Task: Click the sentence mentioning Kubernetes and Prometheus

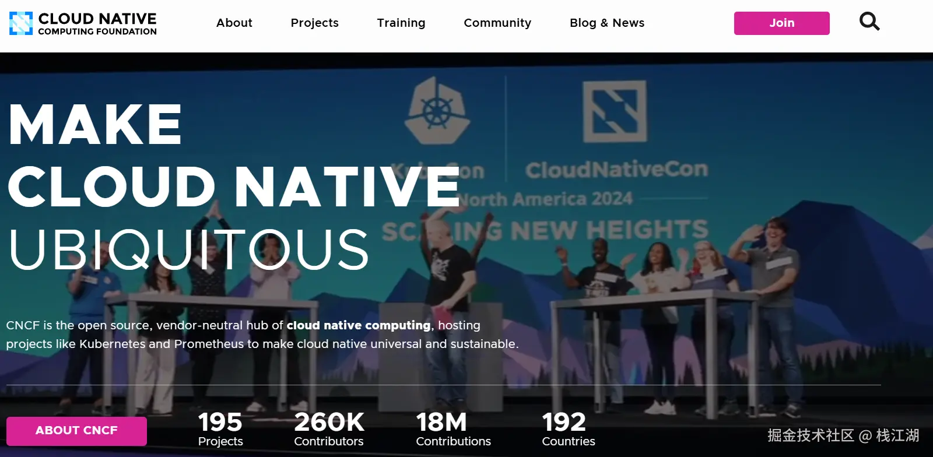Action: pos(262,335)
